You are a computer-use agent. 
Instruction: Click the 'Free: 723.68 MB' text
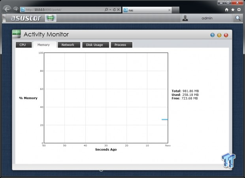click(185, 98)
